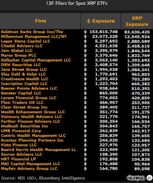
Task: Select Wedbush Securities Inc firm name
Action: 25,126
